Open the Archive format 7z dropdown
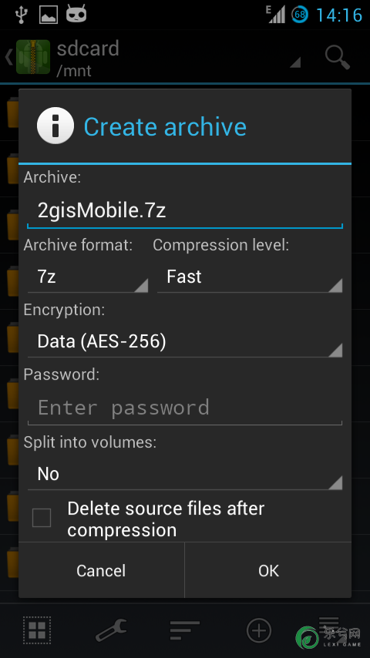This screenshot has width=370, height=658. tap(88, 277)
